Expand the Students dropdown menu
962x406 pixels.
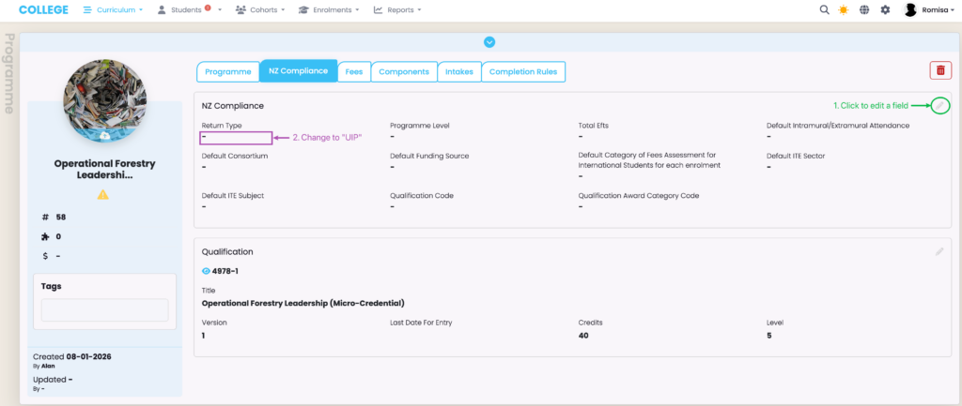[189, 10]
